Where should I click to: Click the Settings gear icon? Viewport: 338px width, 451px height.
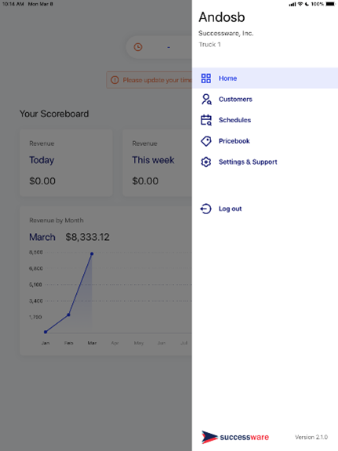(x=206, y=162)
